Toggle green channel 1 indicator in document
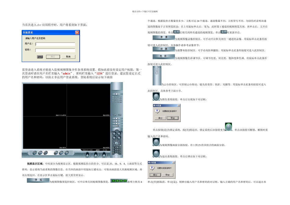 (x=113, y=181)
